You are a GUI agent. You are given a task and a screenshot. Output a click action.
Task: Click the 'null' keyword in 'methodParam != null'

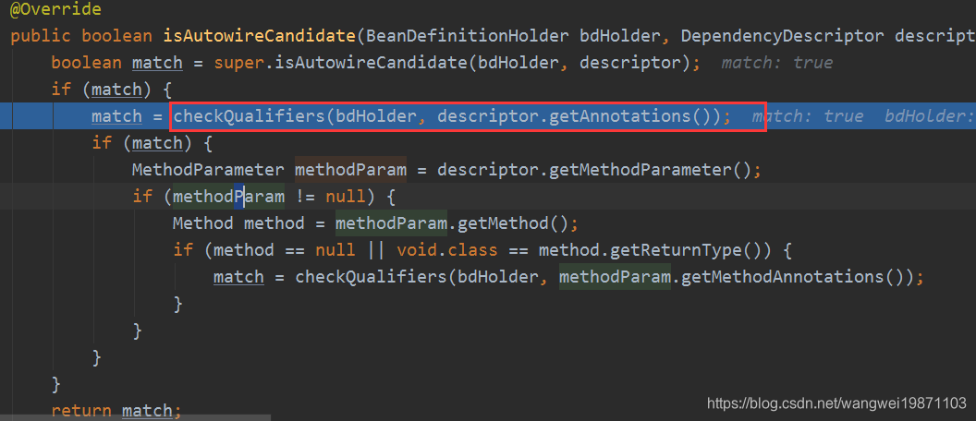point(346,197)
